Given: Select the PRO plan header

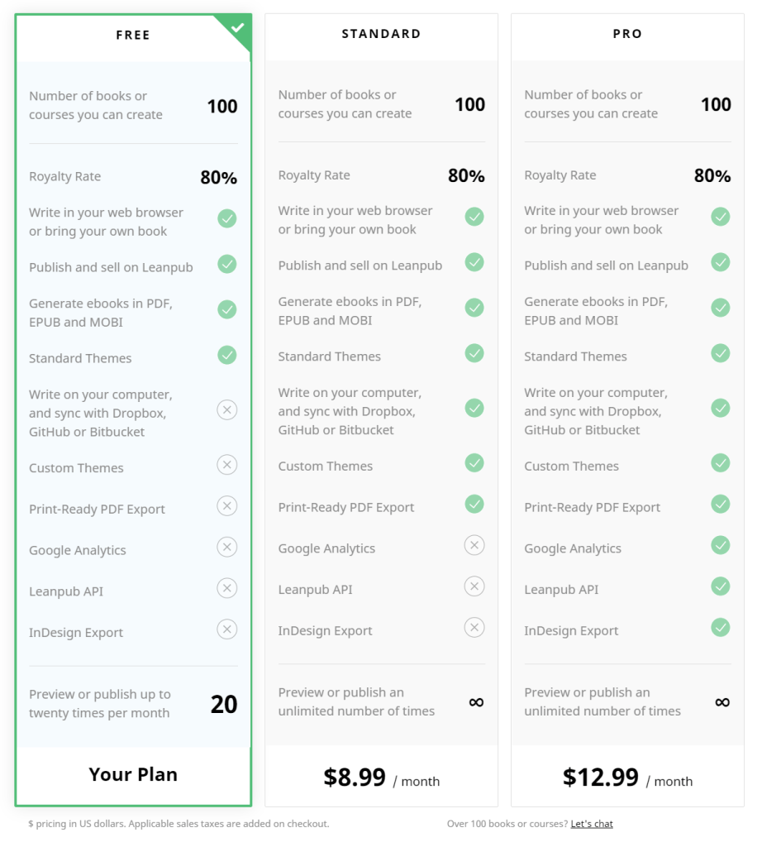Looking at the screenshot, I should 627,34.
